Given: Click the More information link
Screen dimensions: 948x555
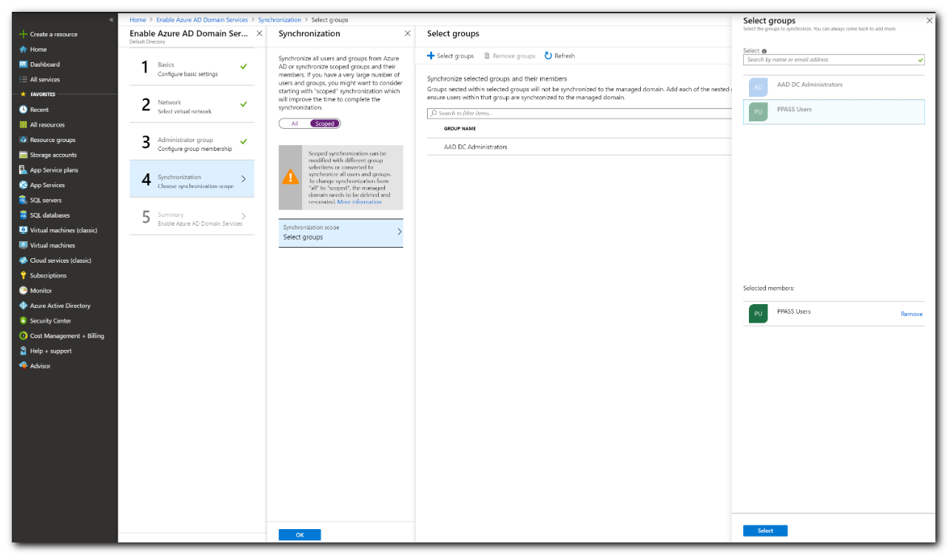Looking at the screenshot, I should pos(360,201).
